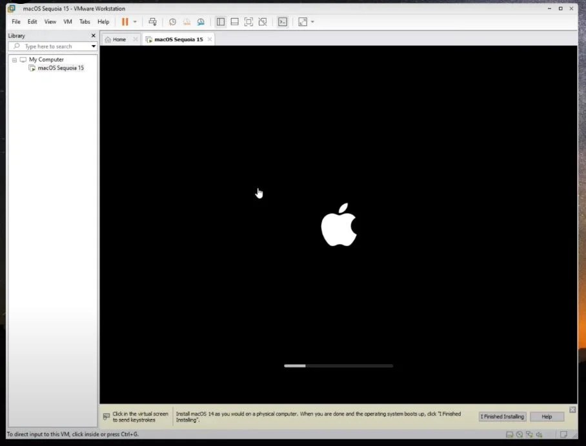Minimize the VMware Workstation window
This screenshot has height=446, width=586.
click(x=549, y=8)
